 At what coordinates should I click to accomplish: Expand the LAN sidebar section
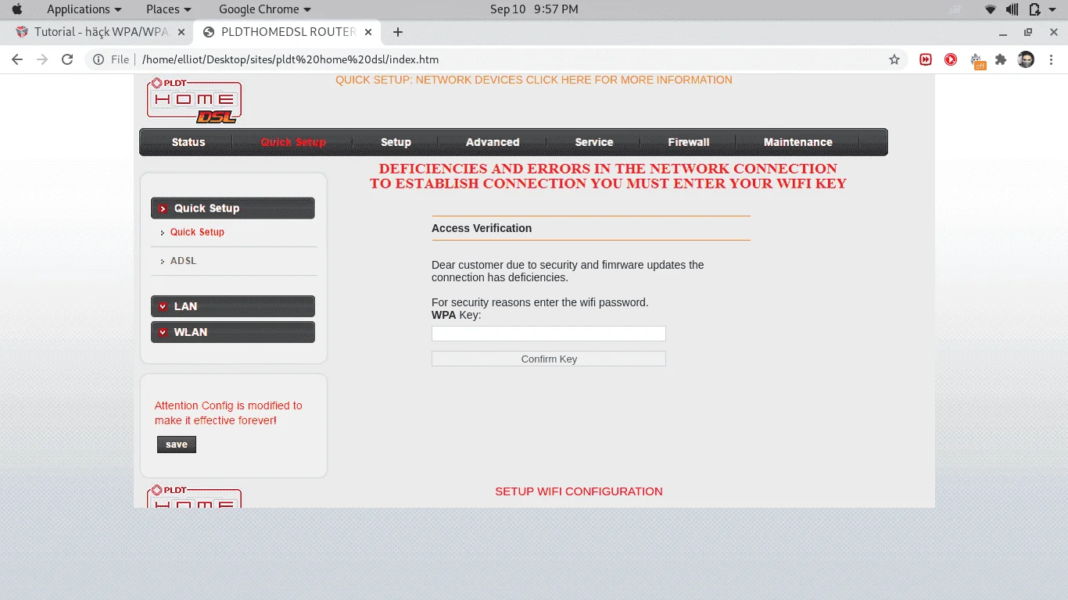tap(233, 306)
